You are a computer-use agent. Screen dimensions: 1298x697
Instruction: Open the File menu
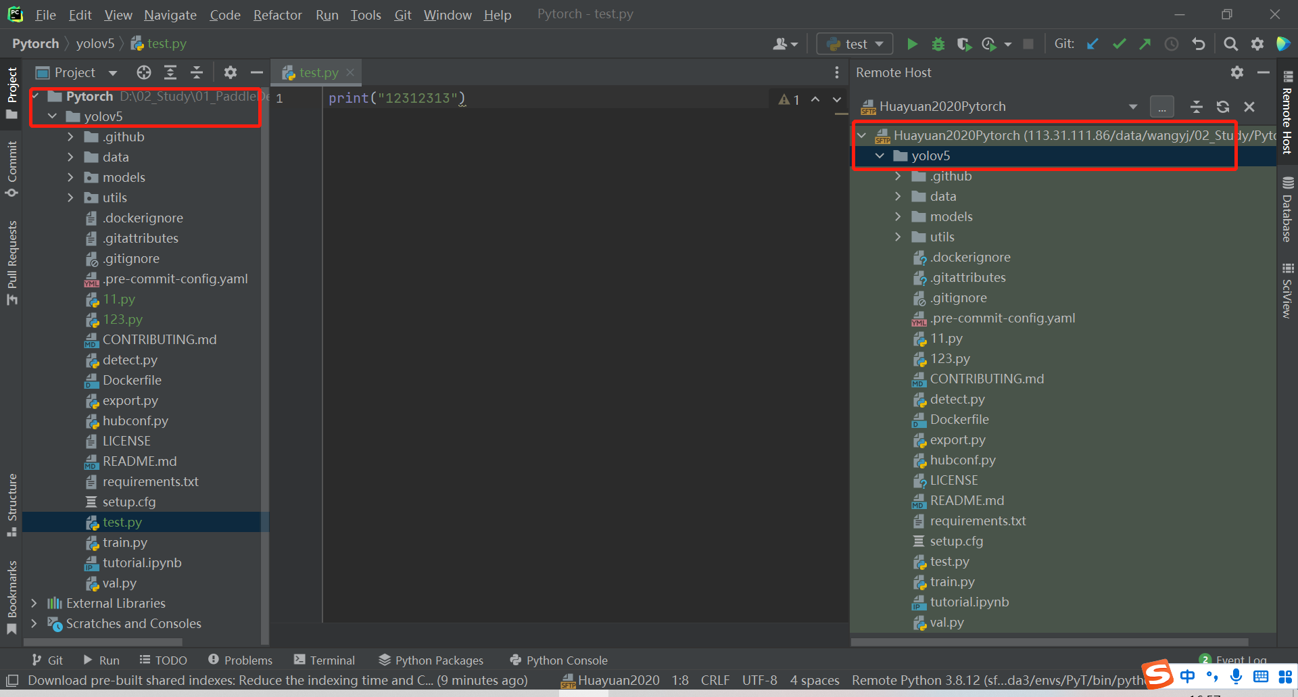[x=45, y=15]
